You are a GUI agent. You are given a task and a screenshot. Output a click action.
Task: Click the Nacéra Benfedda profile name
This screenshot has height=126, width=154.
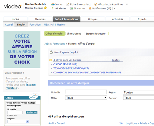(36, 4)
